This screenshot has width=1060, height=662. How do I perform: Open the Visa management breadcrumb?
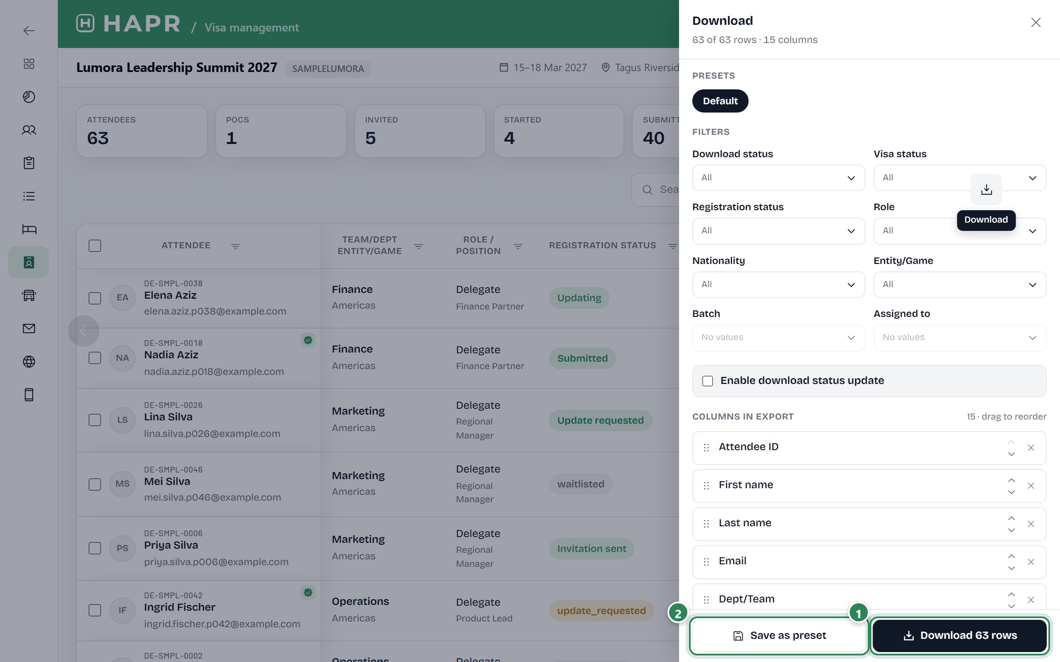pos(251,28)
